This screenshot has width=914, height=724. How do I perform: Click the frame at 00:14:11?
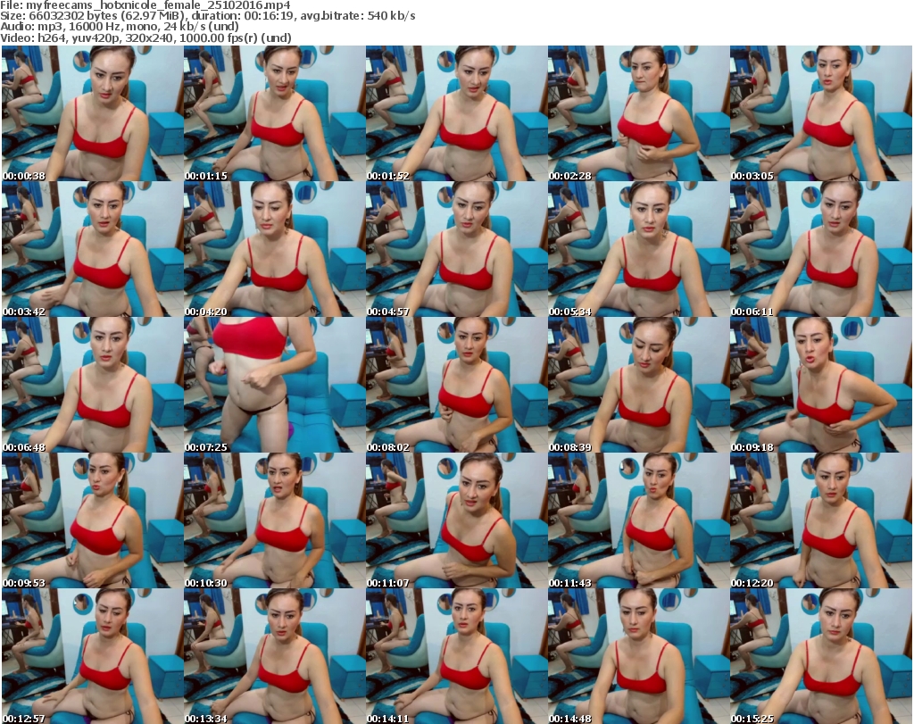point(455,655)
